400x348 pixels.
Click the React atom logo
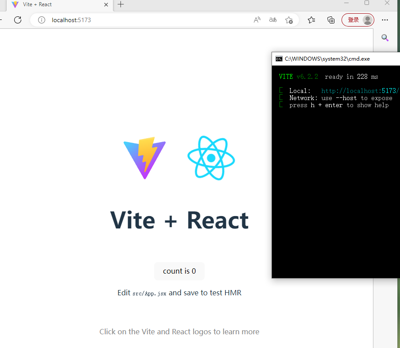pyautogui.click(x=211, y=158)
